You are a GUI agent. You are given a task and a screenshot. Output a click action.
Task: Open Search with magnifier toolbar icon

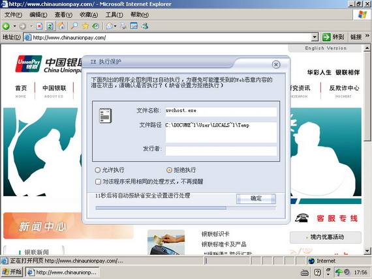(74, 26)
